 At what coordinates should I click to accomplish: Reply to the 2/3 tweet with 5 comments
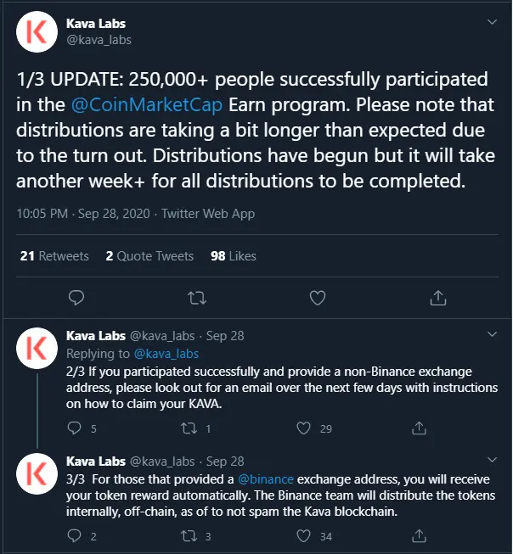[74, 428]
